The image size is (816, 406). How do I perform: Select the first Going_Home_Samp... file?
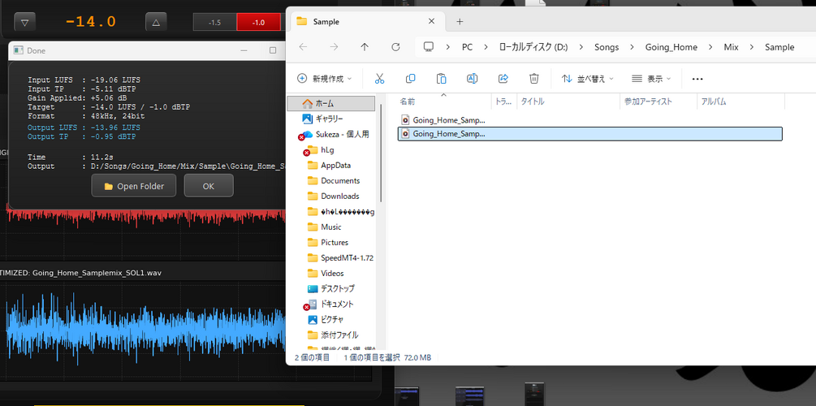(x=589, y=119)
